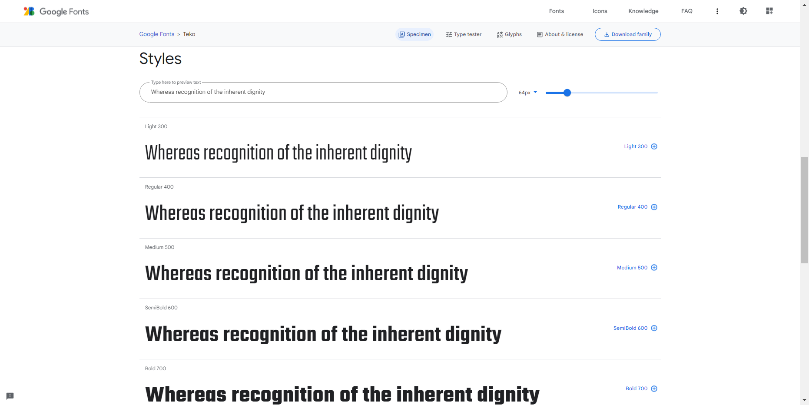Select the Specimen tab

[414, 34]
